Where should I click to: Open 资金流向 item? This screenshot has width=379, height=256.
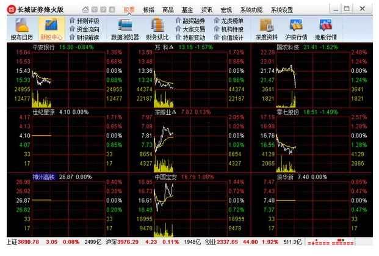(84, 29)
